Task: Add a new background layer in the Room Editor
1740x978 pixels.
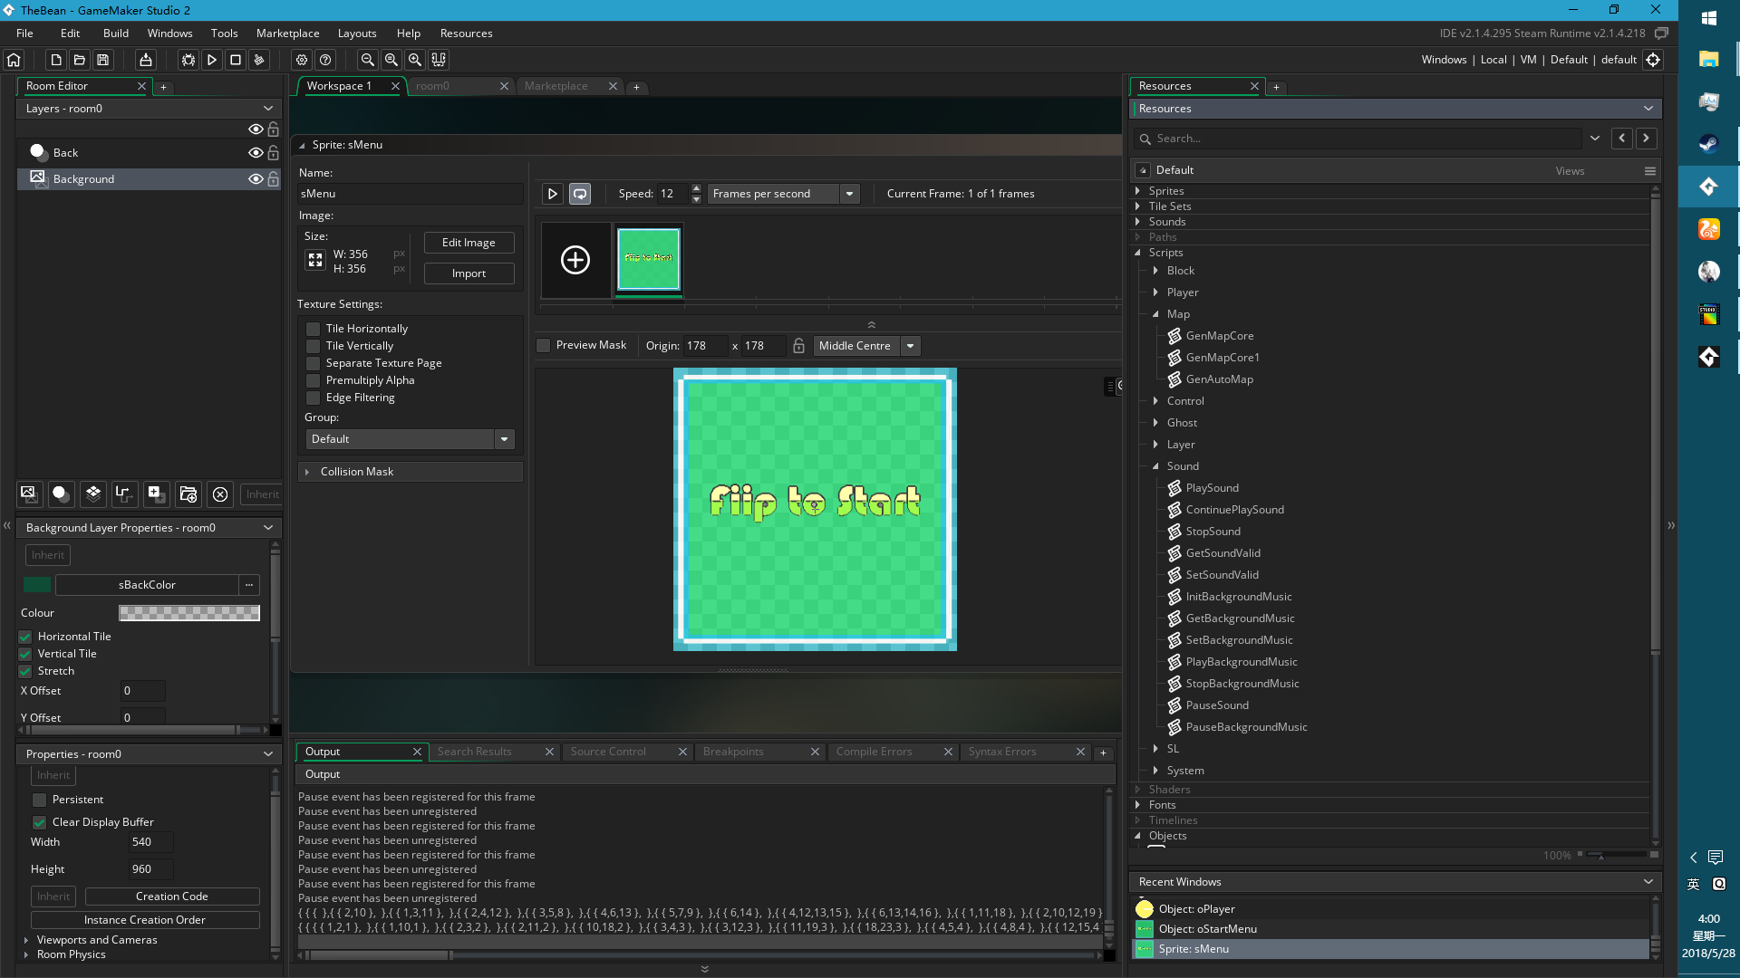Action: point(29,494)
